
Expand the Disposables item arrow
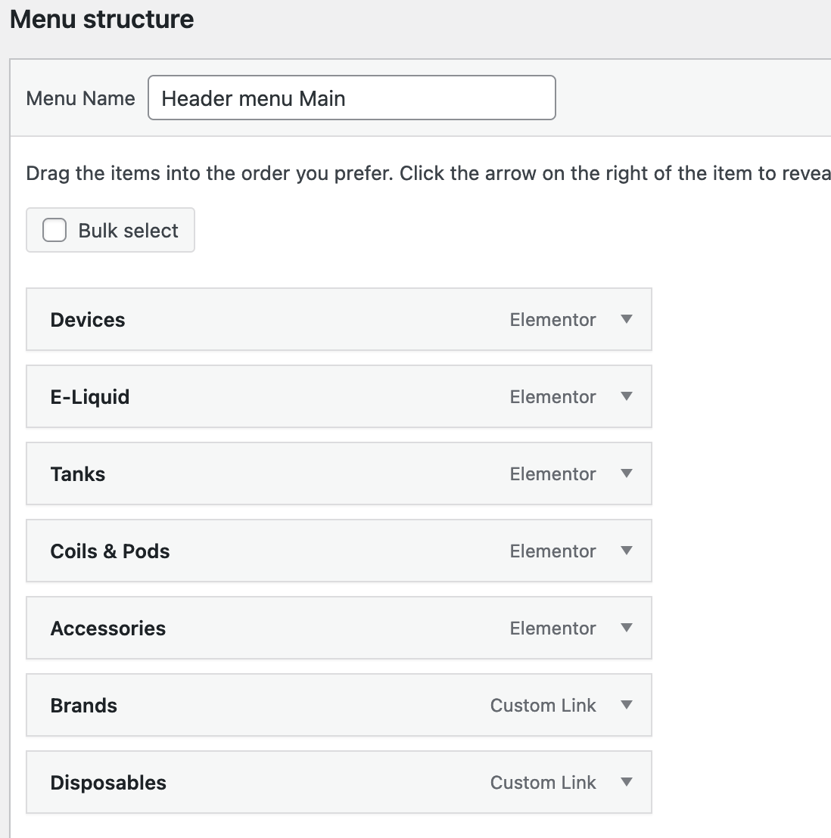[x=626, y=782]
